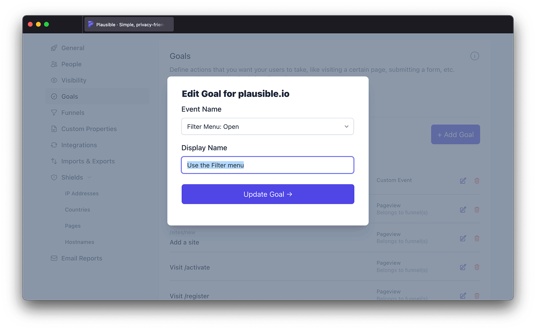Navigate to People settings

pyautogui.click(x=71, y=64)
